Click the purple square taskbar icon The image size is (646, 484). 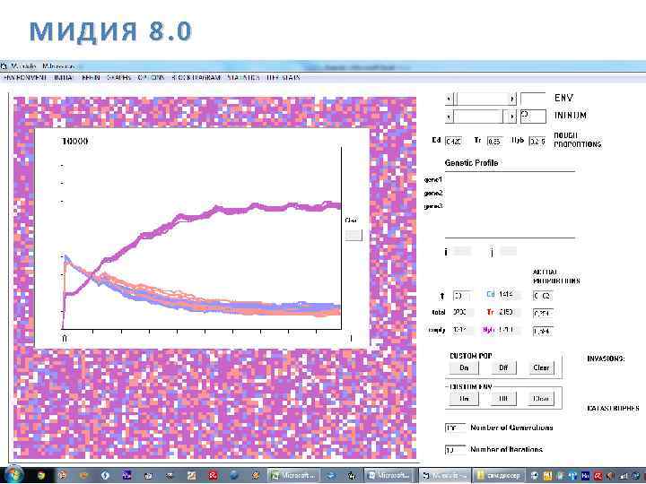[127, 476]
